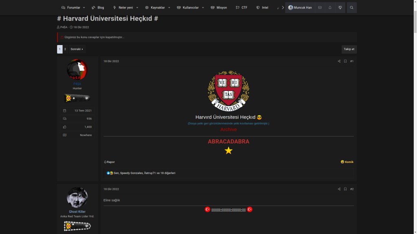The width and height of the screenshot is (417, 234).
Task: Open the CTF menu item
Action: pos(241,7)
